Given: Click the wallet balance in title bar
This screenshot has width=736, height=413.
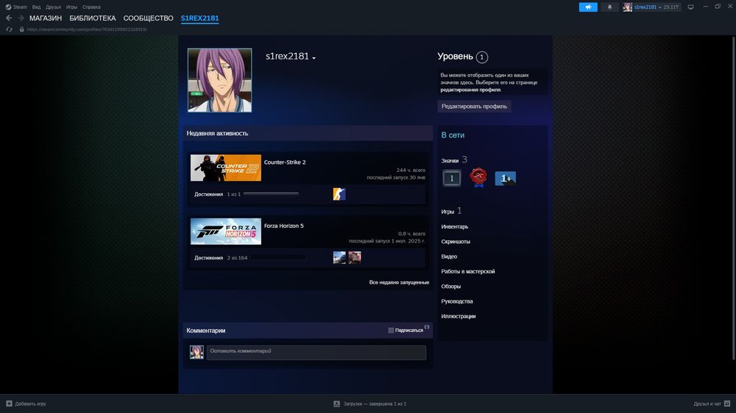Looking at the screenshot, I should click(671, 7).
